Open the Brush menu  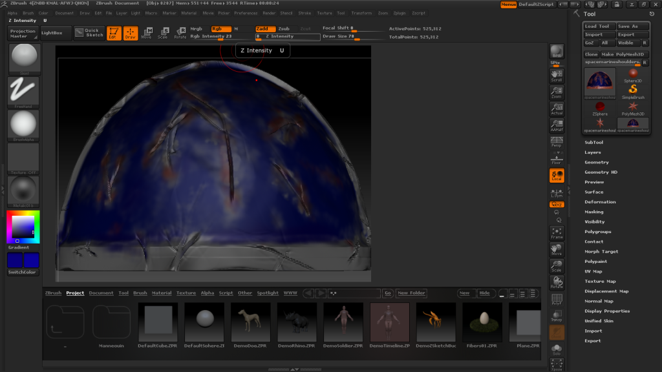click(28, 13)
